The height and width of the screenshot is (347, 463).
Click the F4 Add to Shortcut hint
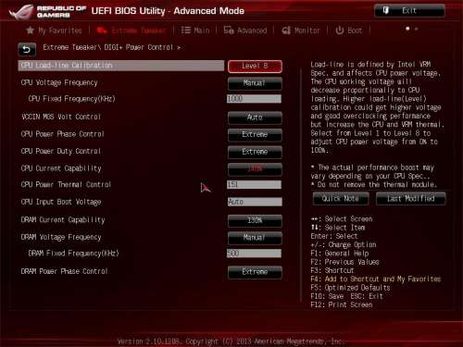point(376,279)
